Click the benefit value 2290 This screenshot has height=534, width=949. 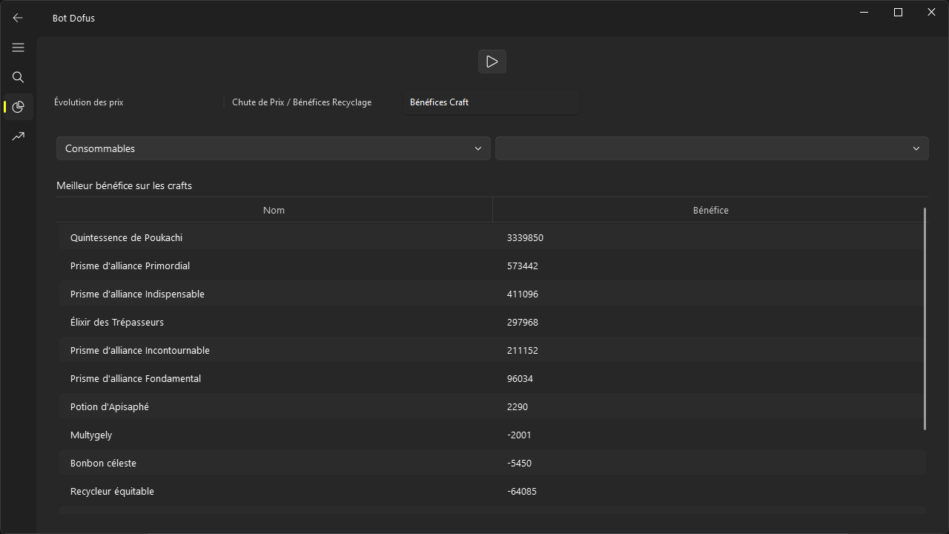[518, 406]
